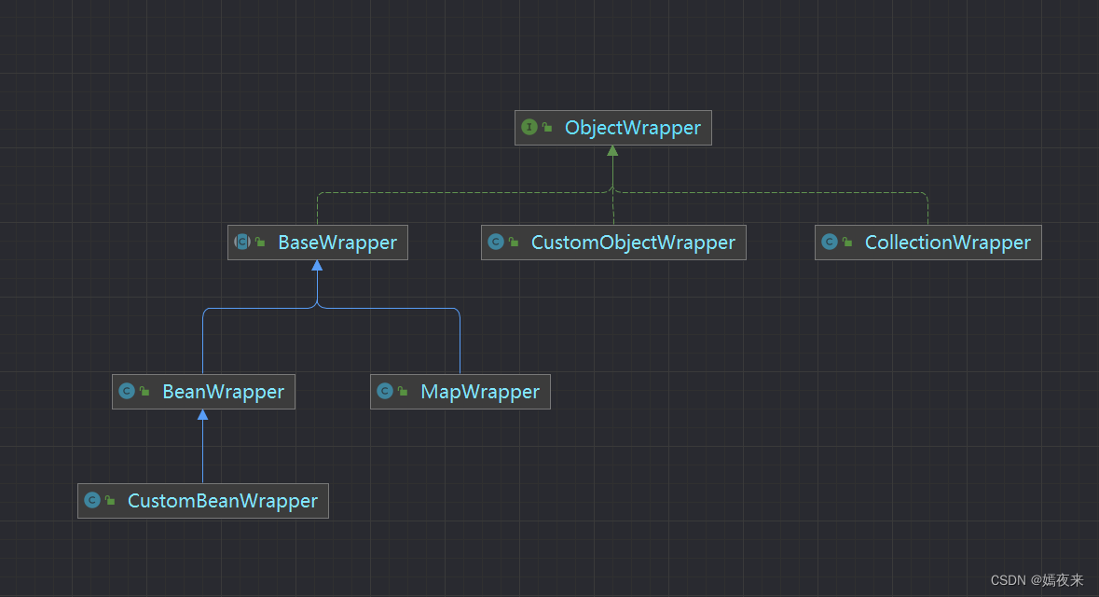Click the abstract class icon beside BaseWrapper
1099x597 pixels.
point(242,242)
